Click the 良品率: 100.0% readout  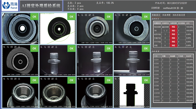pyautogui.click(x=105, y=3)
